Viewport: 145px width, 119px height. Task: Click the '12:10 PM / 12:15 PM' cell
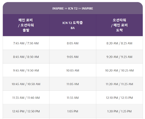pyautogui.click(x=119, y=98)
